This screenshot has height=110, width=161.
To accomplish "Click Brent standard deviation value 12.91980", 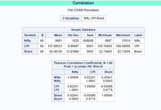I will [x=73, y=51].
